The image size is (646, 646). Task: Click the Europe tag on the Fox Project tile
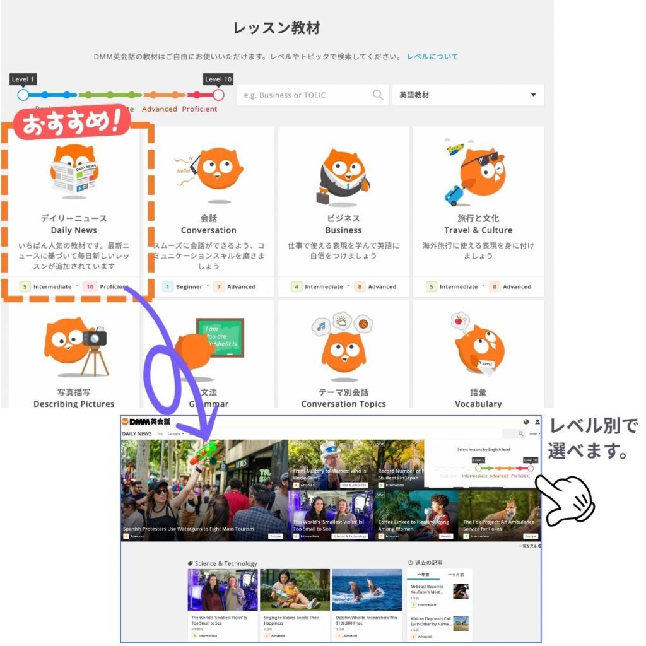point(531,536)
